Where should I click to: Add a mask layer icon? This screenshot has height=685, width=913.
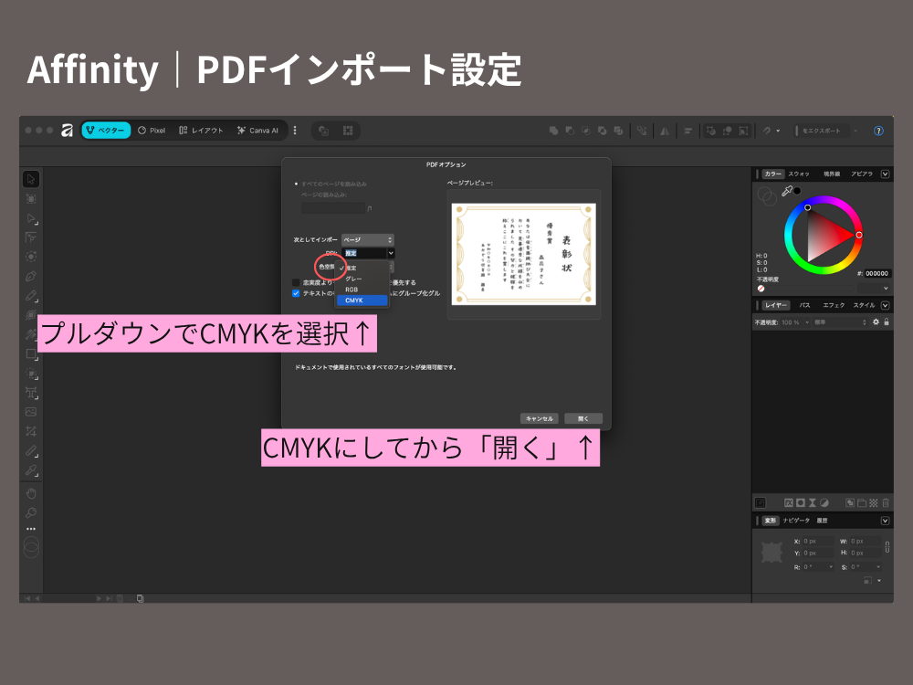pos(801,502)
